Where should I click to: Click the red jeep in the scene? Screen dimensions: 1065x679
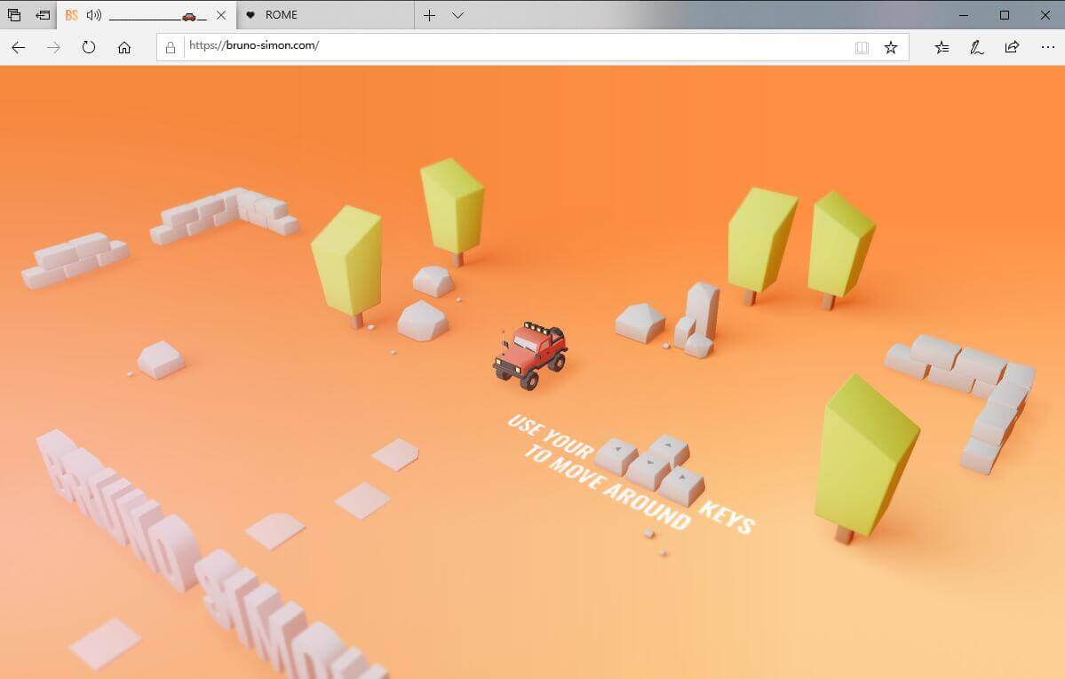click(x=529, y=355)
